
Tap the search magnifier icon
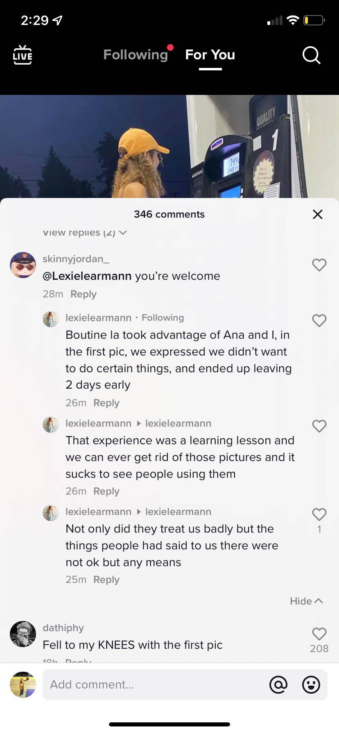[311, 55]
